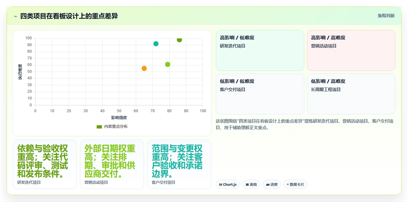Click the description paragraph starting 这张图围绕
408x202 pixels.
click(x=305, y=124)
